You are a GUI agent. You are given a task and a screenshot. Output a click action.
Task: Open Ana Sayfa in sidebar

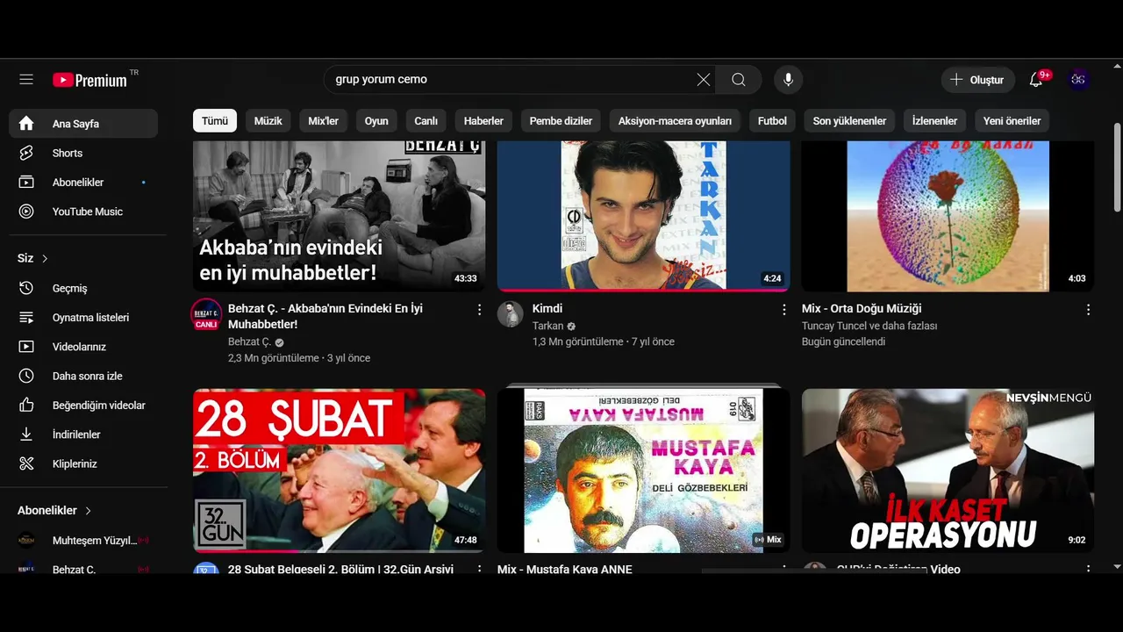83,124
